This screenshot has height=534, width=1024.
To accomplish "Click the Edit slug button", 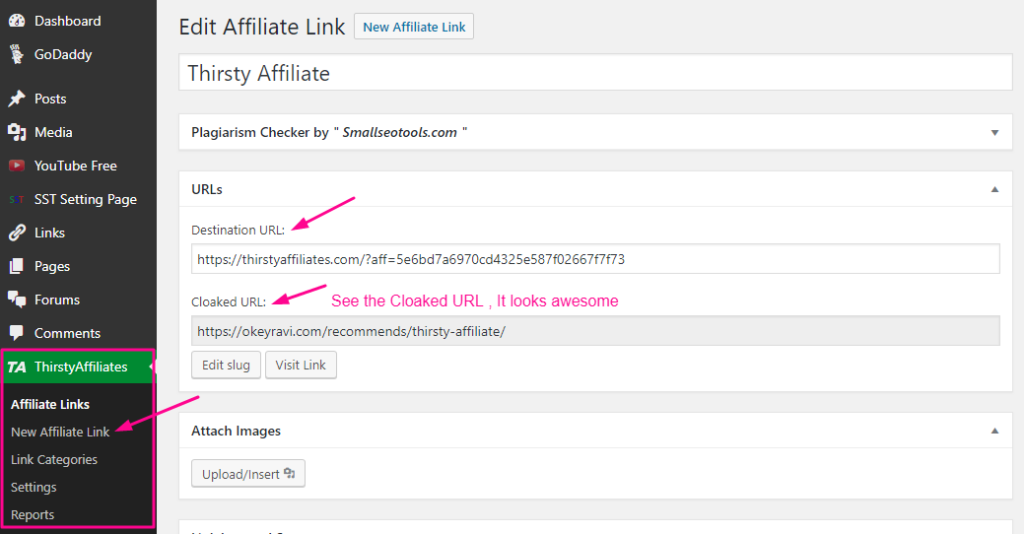I will pyautogui.click(x=226, y=365).
